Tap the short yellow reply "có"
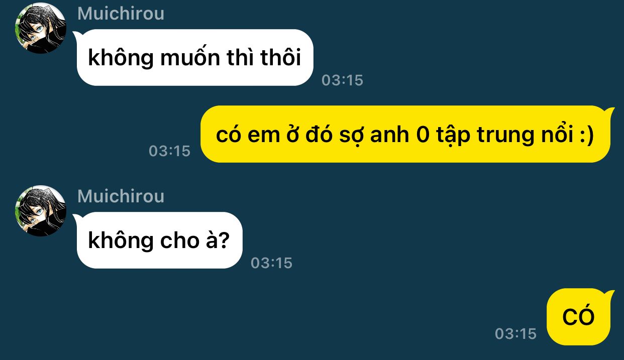 click(579, 317)
